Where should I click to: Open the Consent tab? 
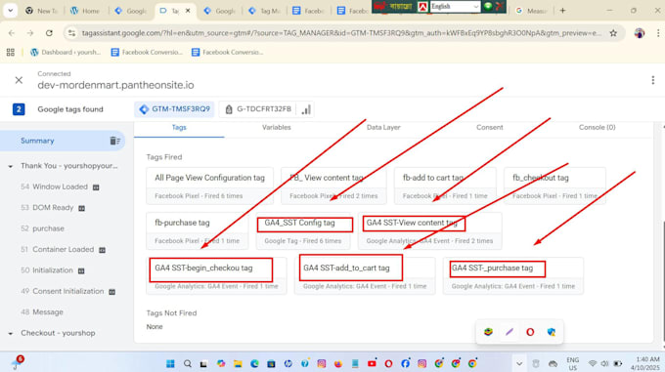(x=489, y=127)
